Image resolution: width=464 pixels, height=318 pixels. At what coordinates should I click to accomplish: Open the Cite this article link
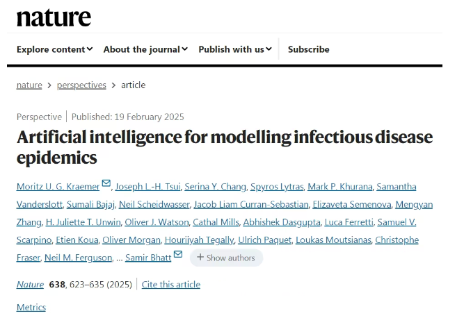(171, 285)
